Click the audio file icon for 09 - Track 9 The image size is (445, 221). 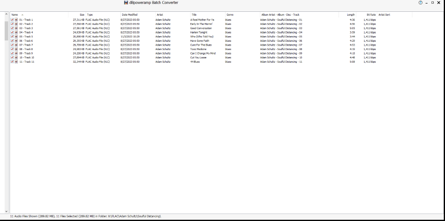click(16, 54)
